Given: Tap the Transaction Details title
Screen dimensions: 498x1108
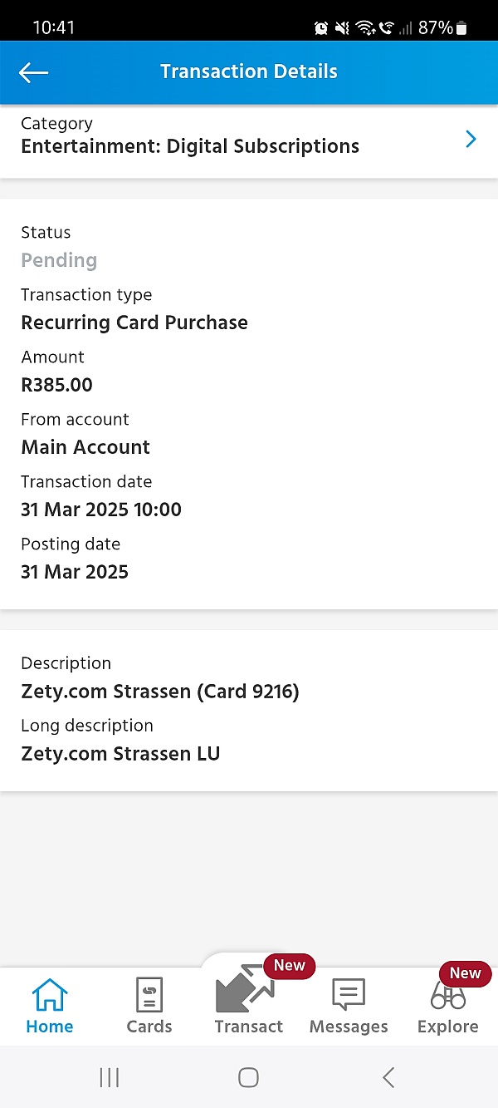Looking at the screenshot, I should pyautogui.click(x=249, y=71).
